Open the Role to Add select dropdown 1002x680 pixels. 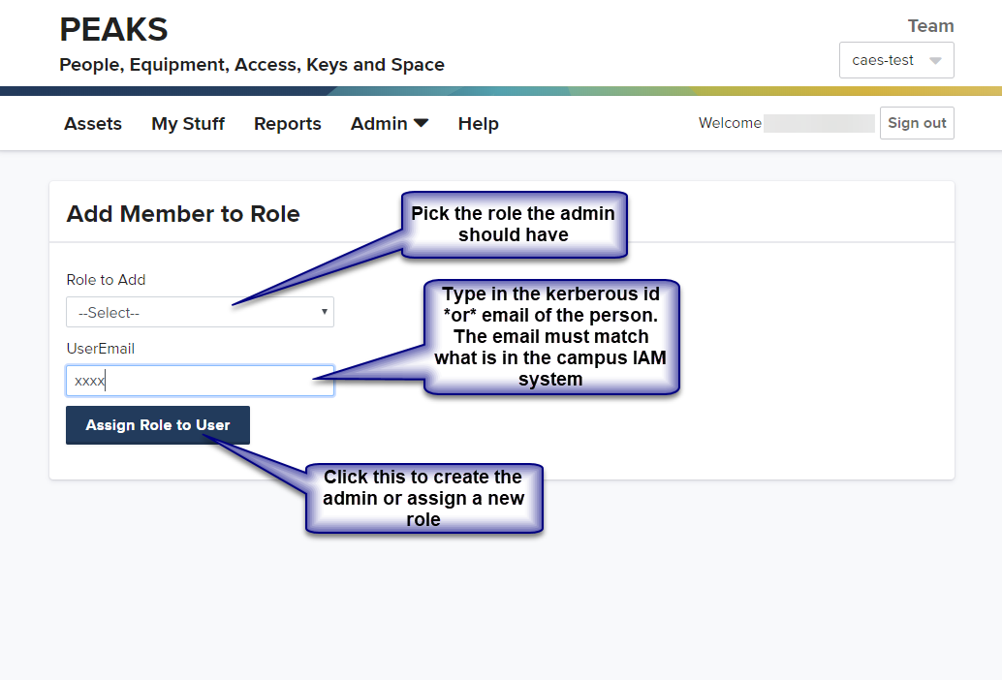point(199,311)
